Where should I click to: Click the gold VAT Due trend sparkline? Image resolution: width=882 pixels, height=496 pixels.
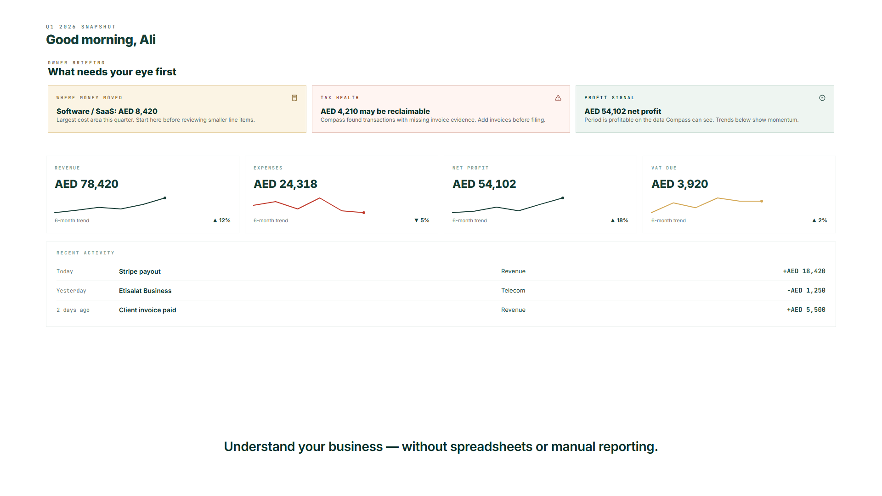[x=707, y=205]
